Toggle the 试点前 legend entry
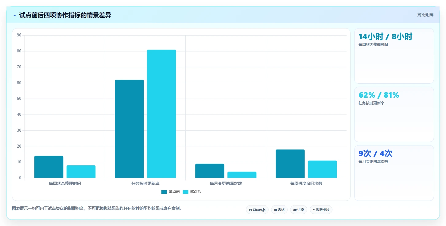Screen dimensions: 446x226 click(x=170, y=192)
